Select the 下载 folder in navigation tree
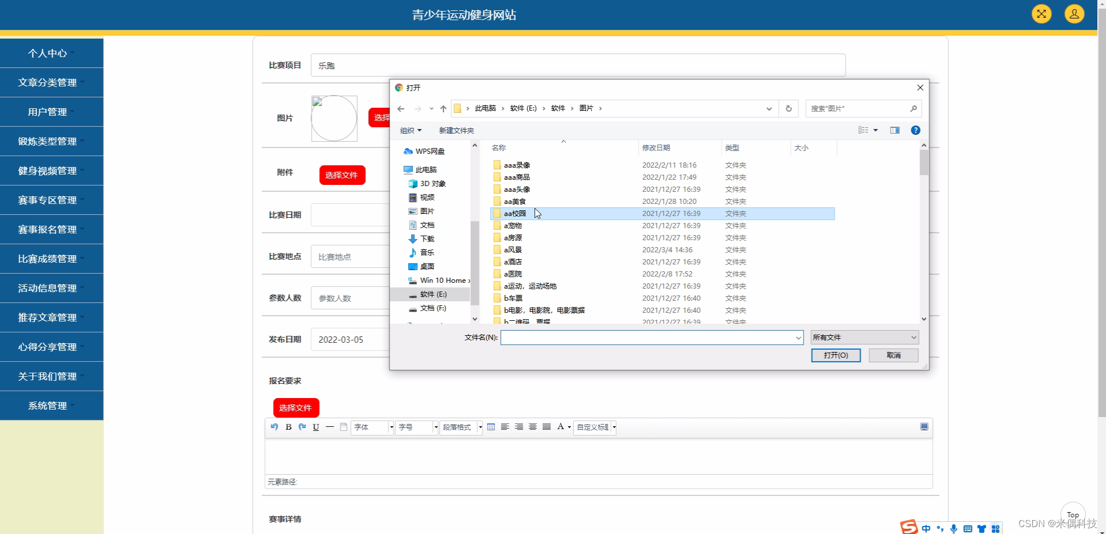 (422, 239)
